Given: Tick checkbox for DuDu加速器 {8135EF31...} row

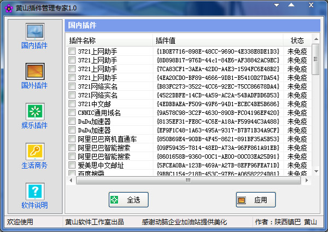Looking at the screenshot, I should tap(72, 121).
